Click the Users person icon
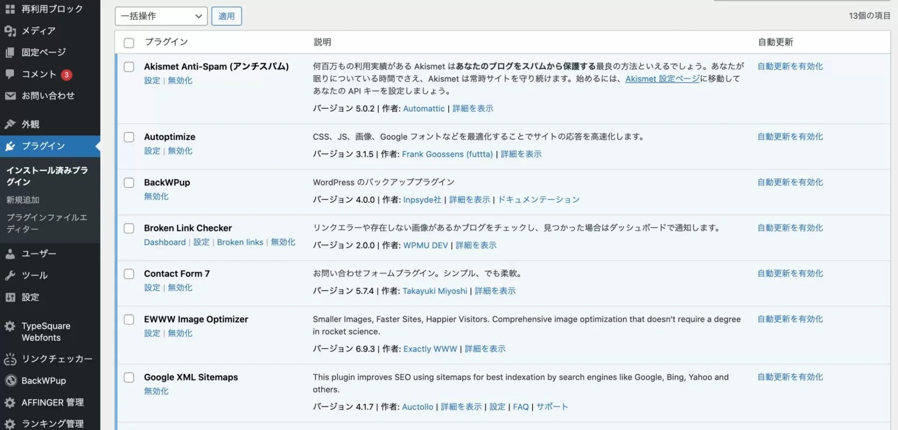 [10, 254]
